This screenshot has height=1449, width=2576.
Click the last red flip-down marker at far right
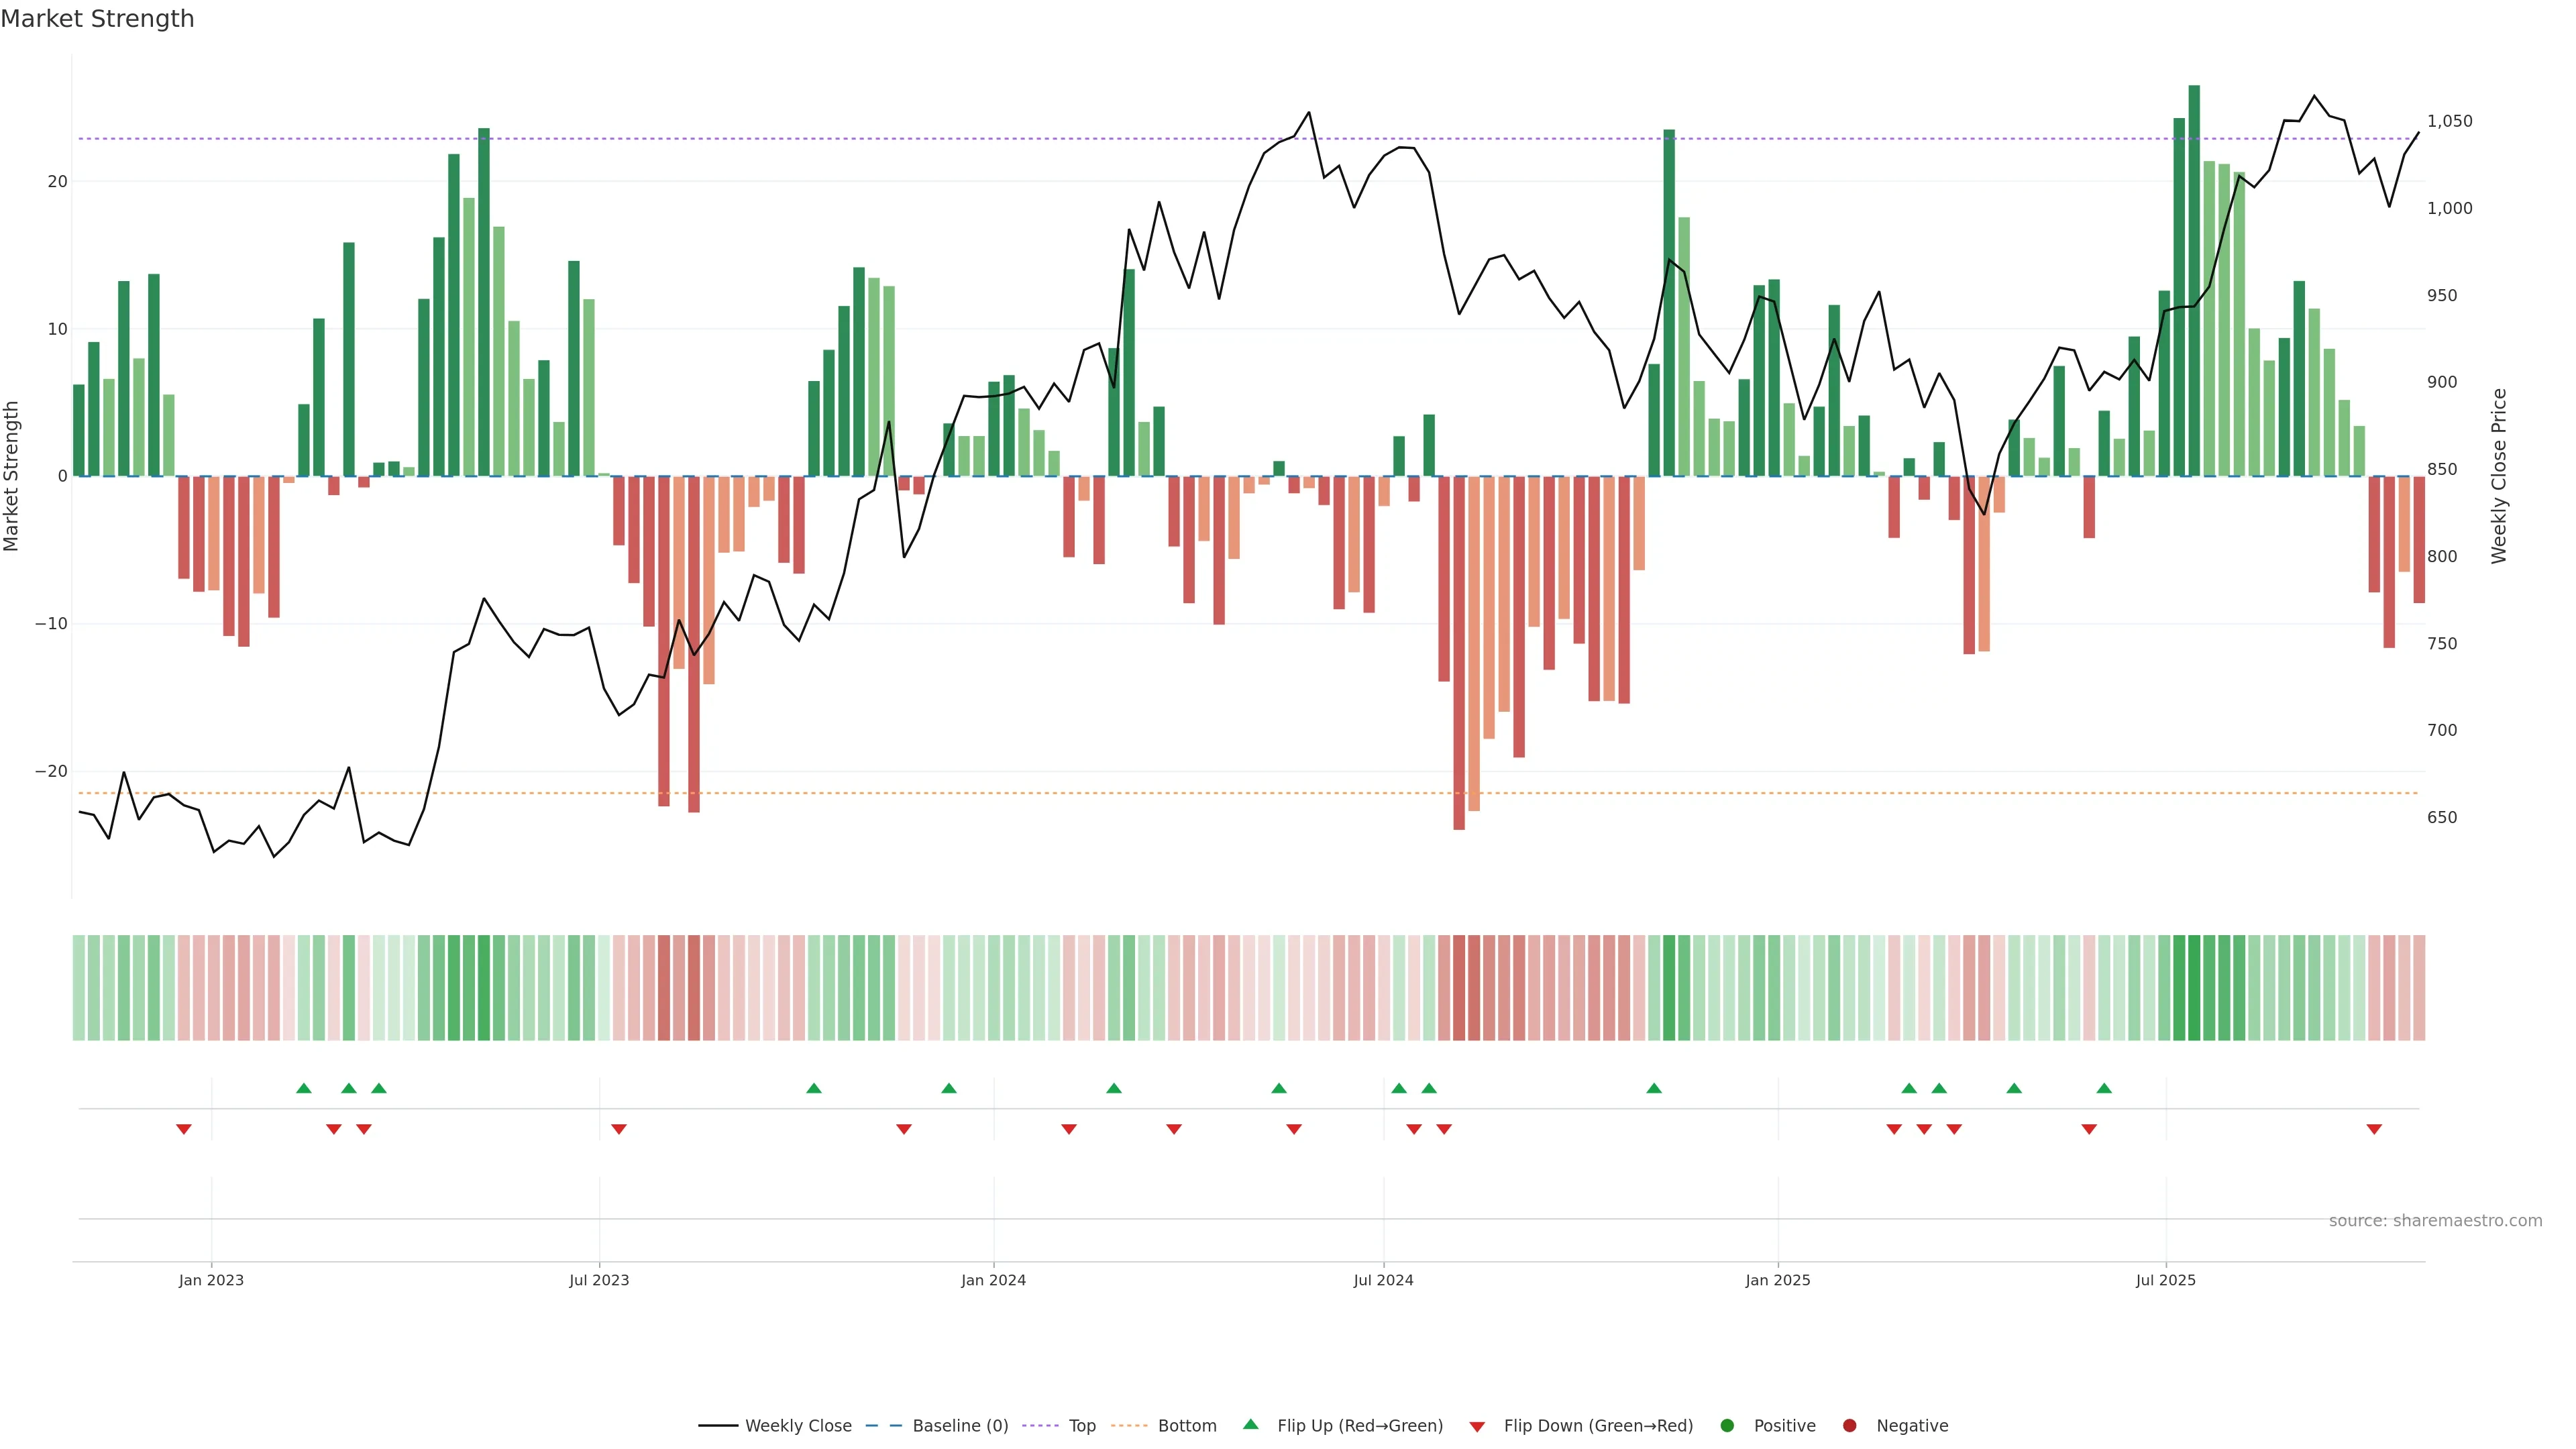click(x=2374, y=1129)
